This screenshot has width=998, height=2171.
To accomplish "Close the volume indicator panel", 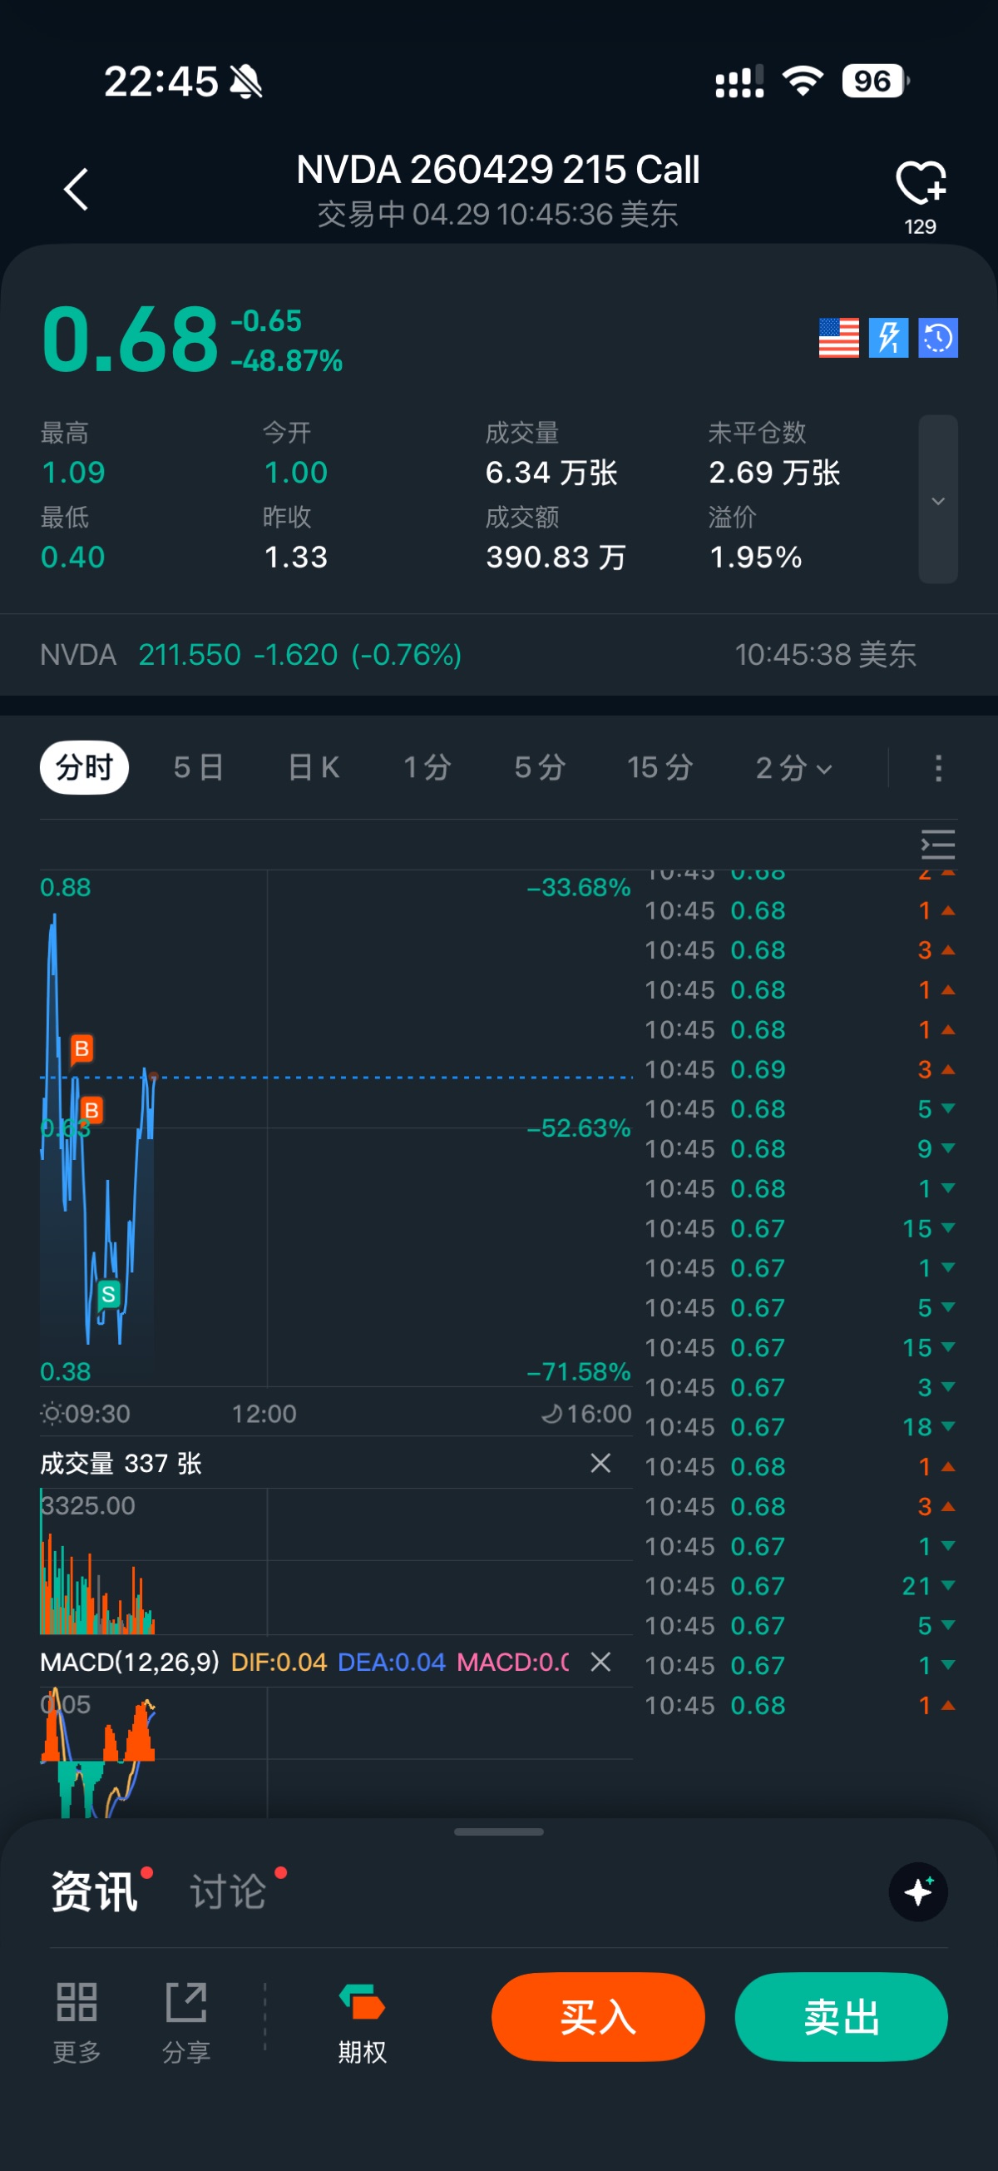I will tap(600, 1463).
